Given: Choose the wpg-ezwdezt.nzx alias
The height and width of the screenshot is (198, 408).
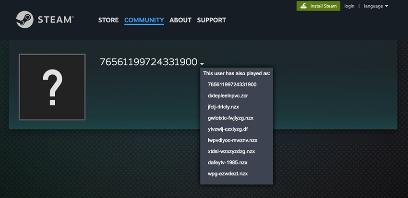Looking at the screenshot, I should [x=228, y=174].
